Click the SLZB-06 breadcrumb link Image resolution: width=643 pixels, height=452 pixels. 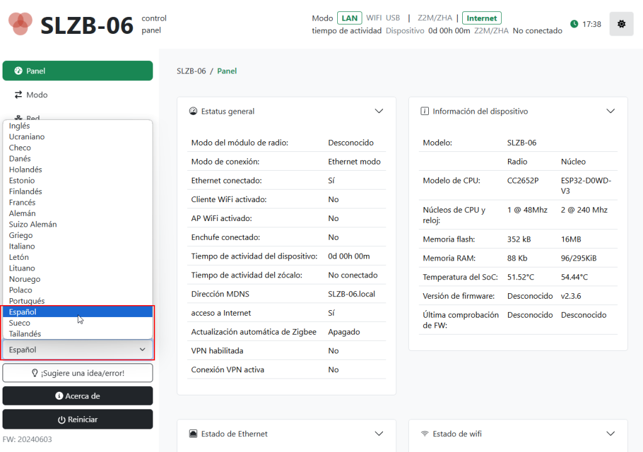coord(191,71)
